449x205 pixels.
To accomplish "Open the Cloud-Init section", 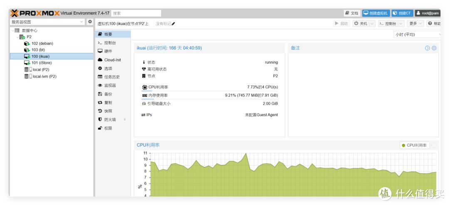I will pyautogui.click(x=113, y=60).
